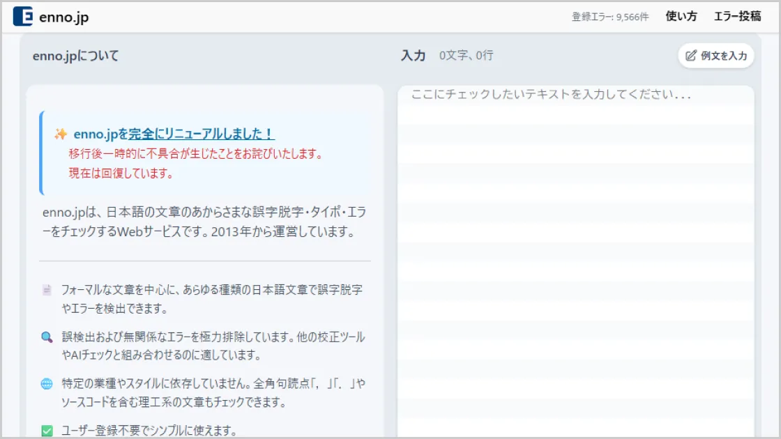
Task: Open the 使い方 page
Action: 681,17
